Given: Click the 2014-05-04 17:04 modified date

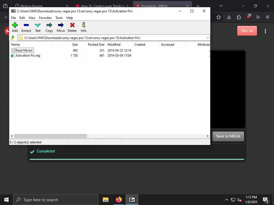Looking at the screenshot, I should (119, 56).
